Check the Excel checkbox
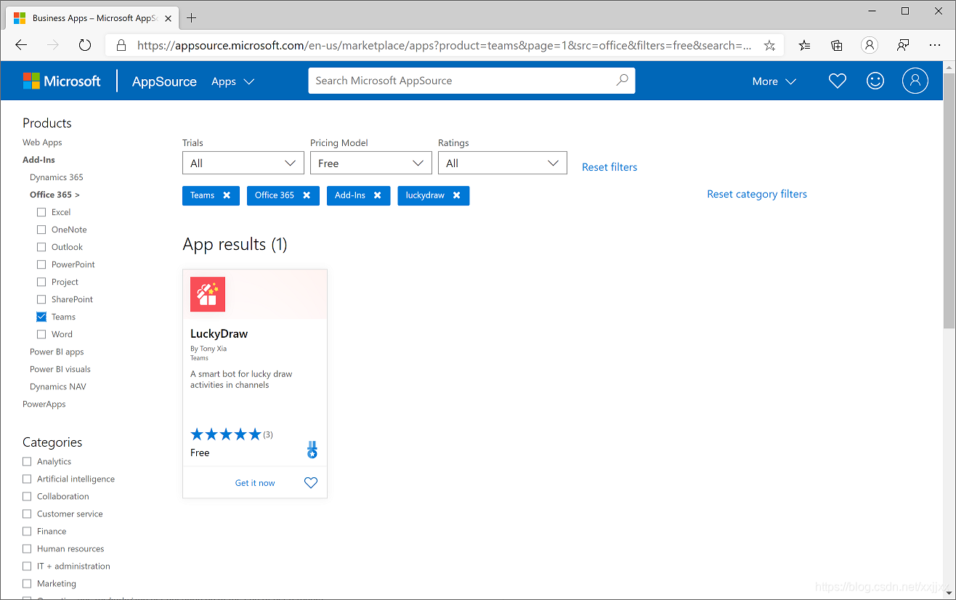The height and width of the screenshot is (600, 956). (41, 212)
